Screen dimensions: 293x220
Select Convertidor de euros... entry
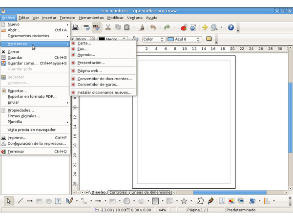103,85
